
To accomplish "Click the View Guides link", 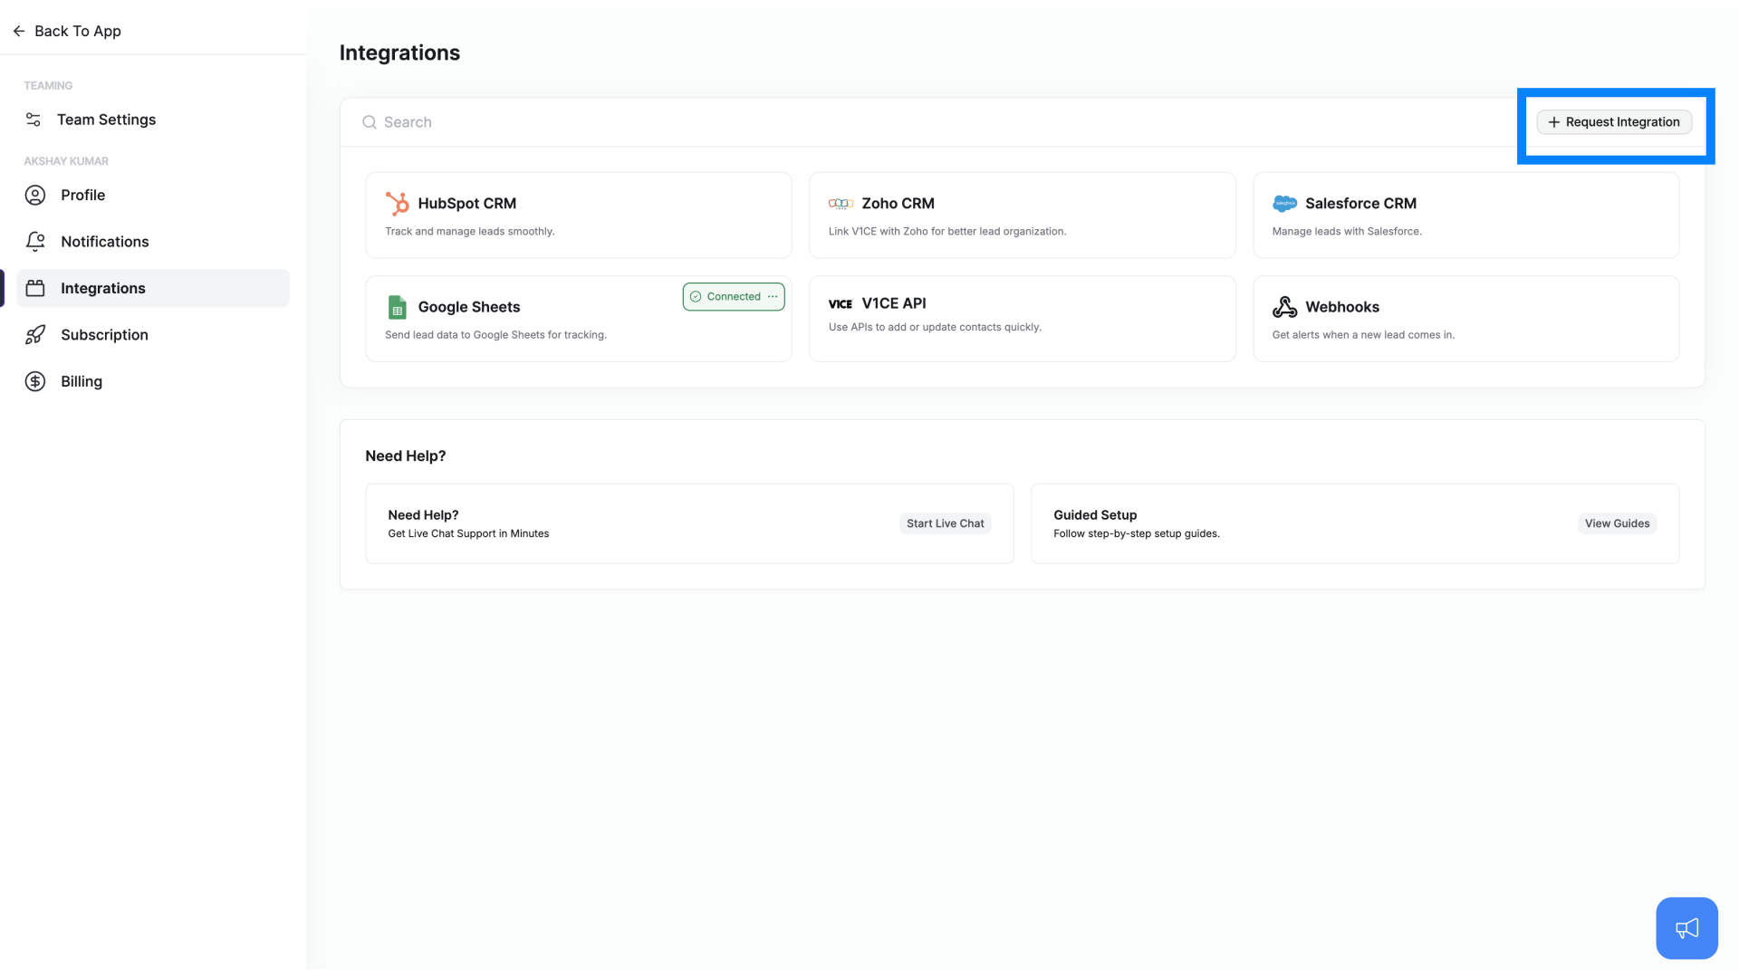I will [1617, 523].
